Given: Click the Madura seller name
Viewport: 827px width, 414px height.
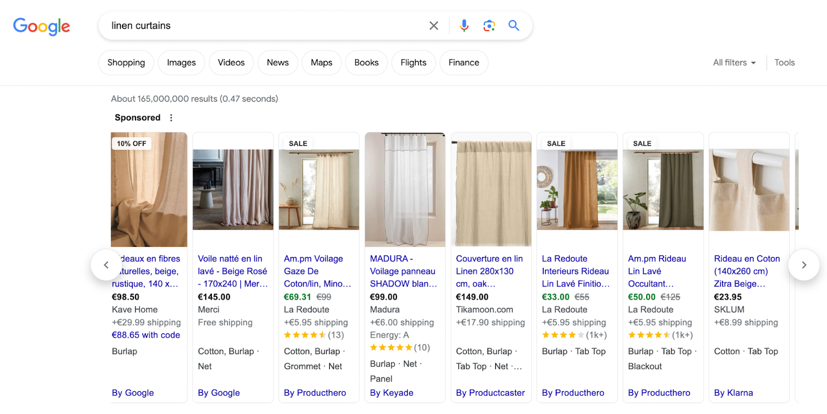Looking at the screenshot, I should [385, 310].
